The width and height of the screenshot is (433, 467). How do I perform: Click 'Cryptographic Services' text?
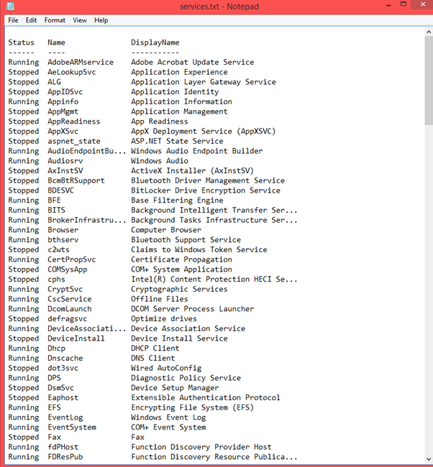(179, 290)
